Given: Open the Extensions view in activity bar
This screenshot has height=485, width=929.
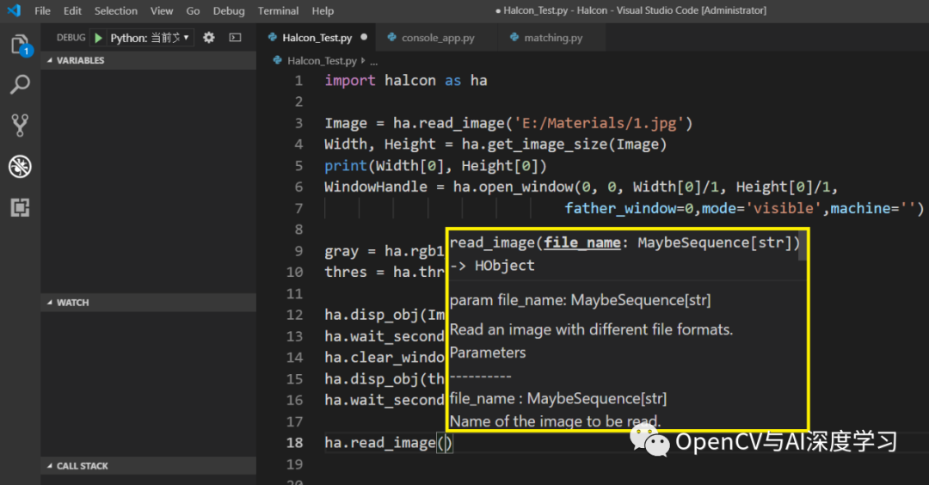Looking at the screenshot, I should click(x=20, y=208).
